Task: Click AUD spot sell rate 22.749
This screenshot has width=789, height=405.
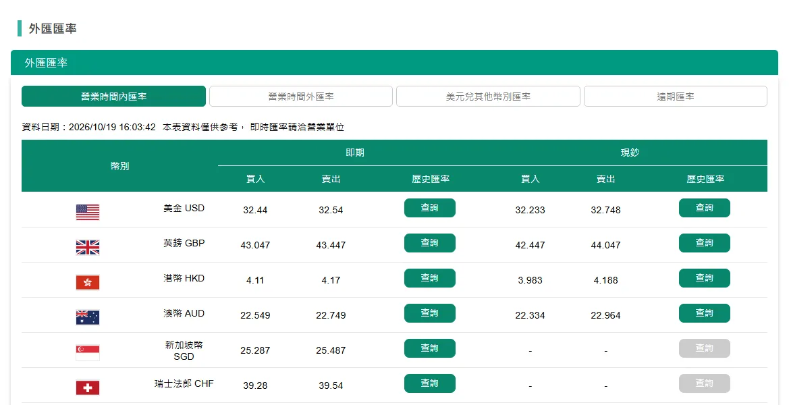Action: [331, 315]
